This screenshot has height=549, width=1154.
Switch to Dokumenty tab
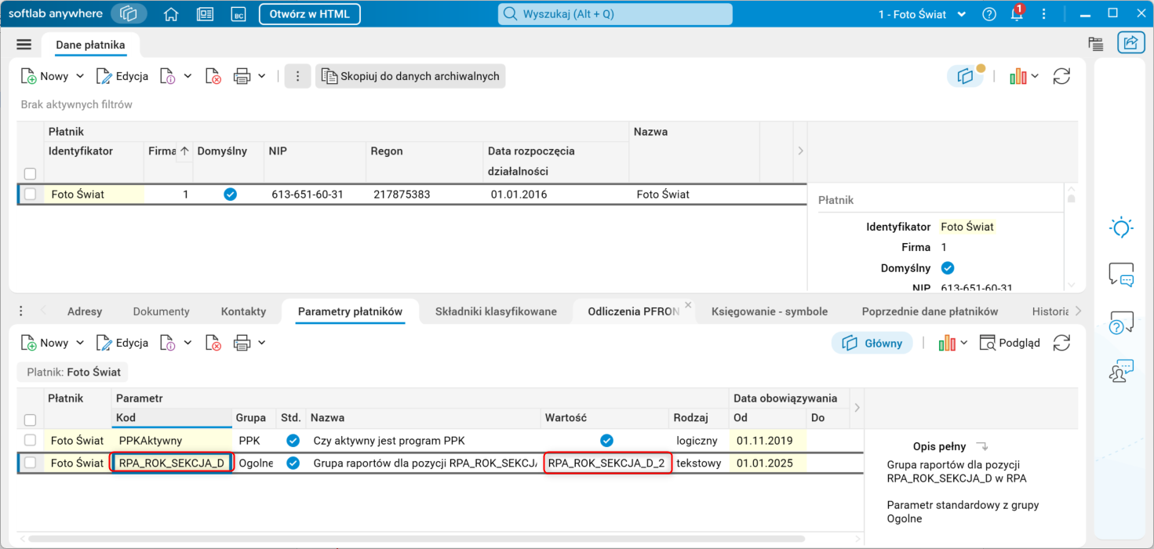point(162,311)
